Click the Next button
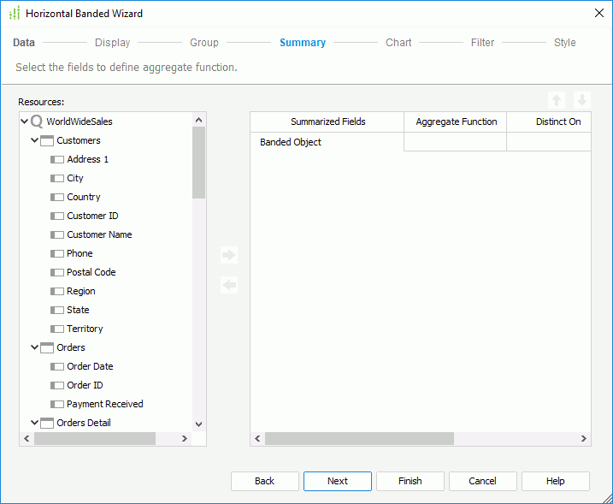This screenshot has height=504, width=613. pyautogui.click(x=338, y=481)
